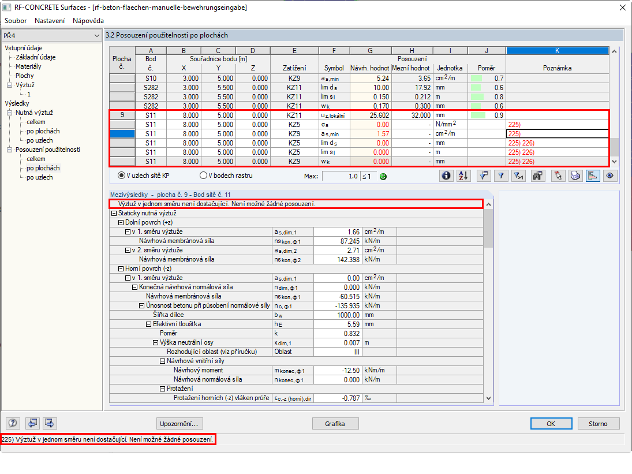Click the cell with value 25.602

371,115
